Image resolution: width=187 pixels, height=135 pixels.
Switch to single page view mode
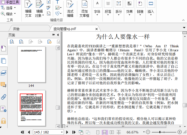click(x=98, y=132)
